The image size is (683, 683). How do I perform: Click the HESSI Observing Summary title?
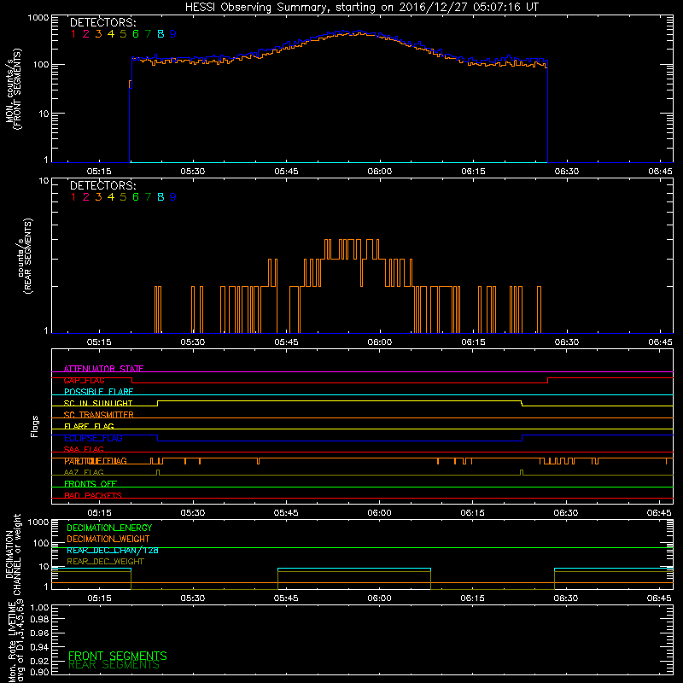coord(361,8)
